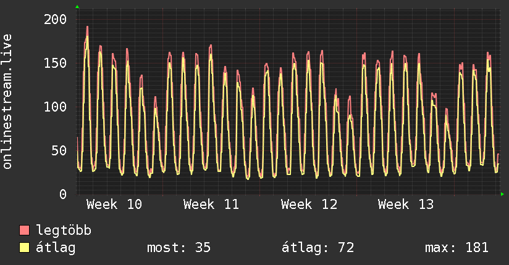The height and width of the screenshot is (265, 509).
Task: Select the 'átlag: 72' statistic
Action: coord(318,248)
